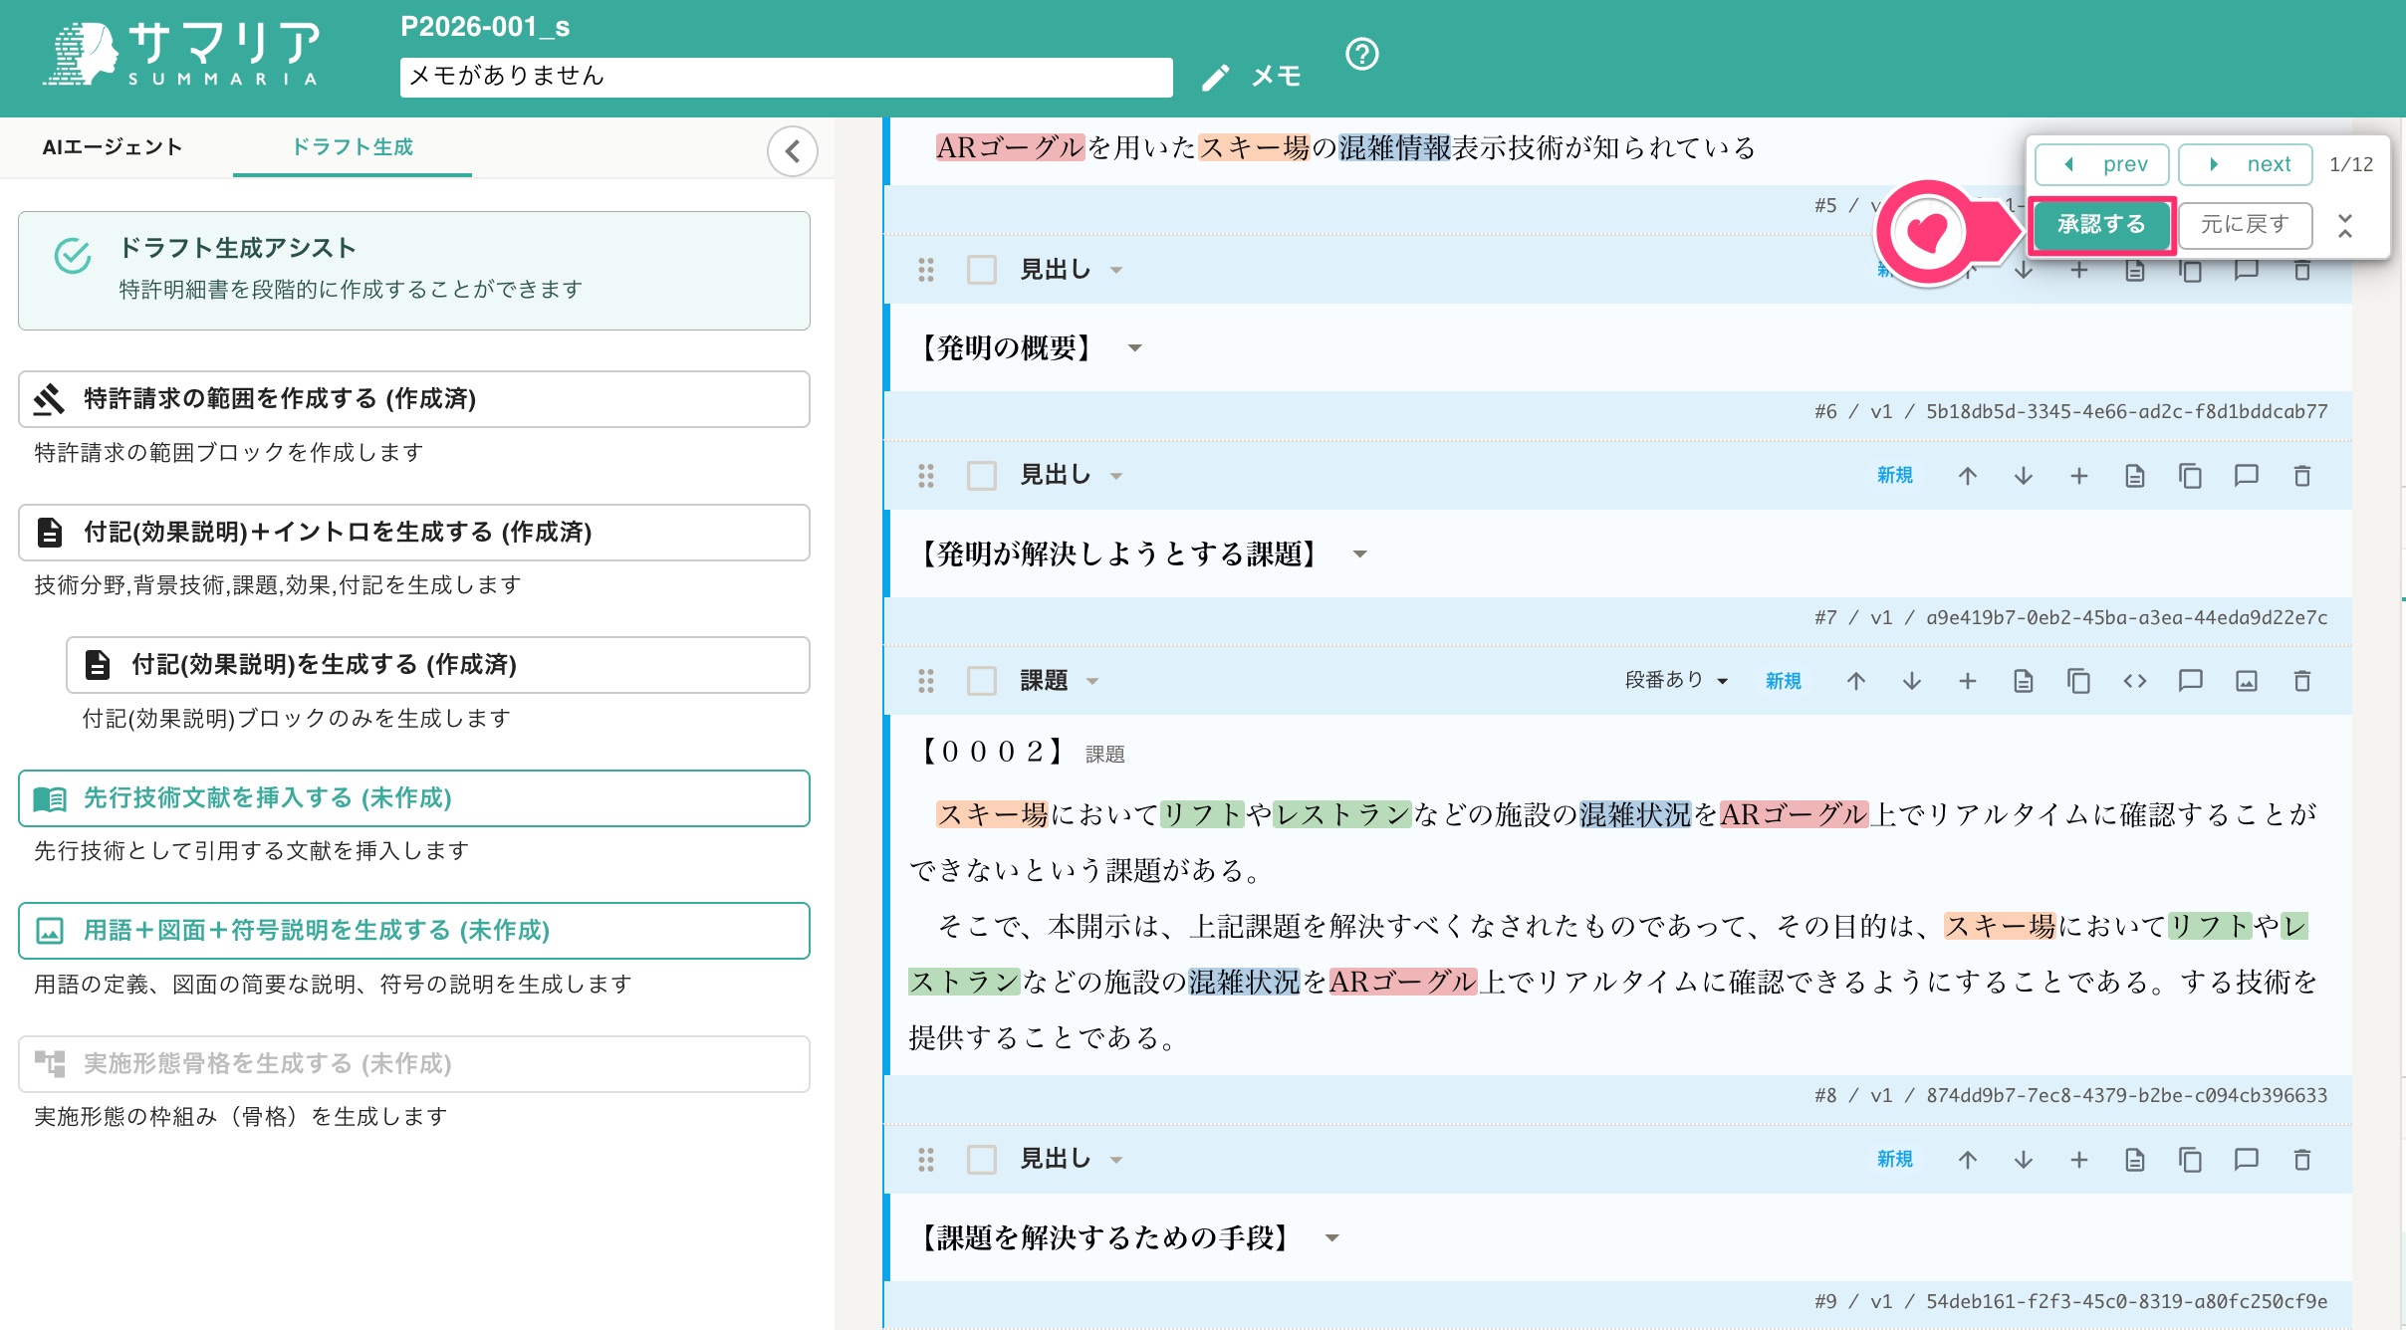Delete the 【課題を解決するための手段】 heading block
The image size is (2406, 1330).
click(2302, 1160)
